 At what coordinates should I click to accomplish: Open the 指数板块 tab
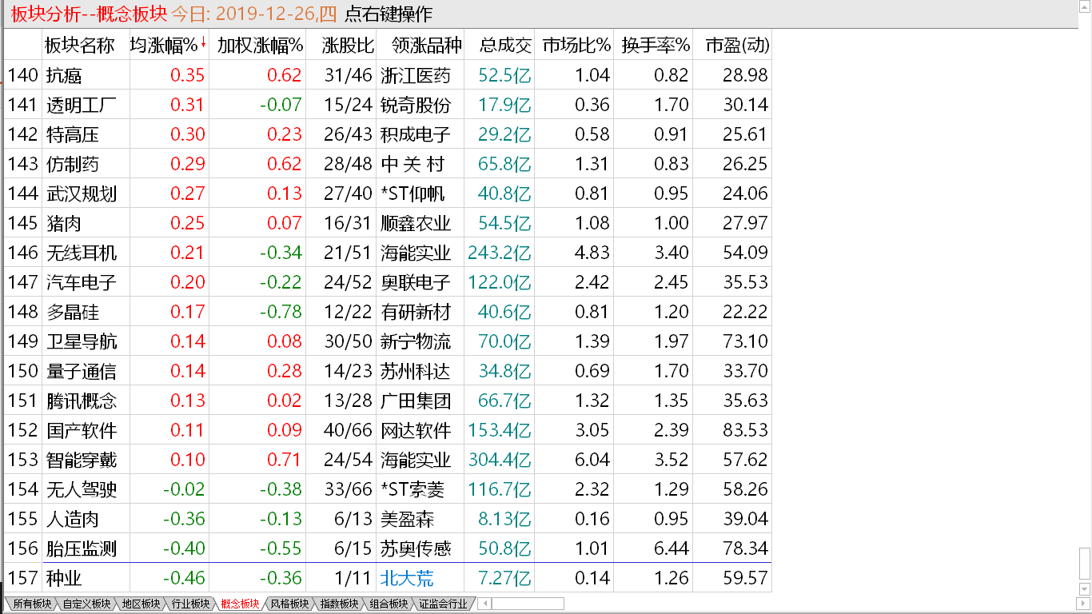point(339,604)
